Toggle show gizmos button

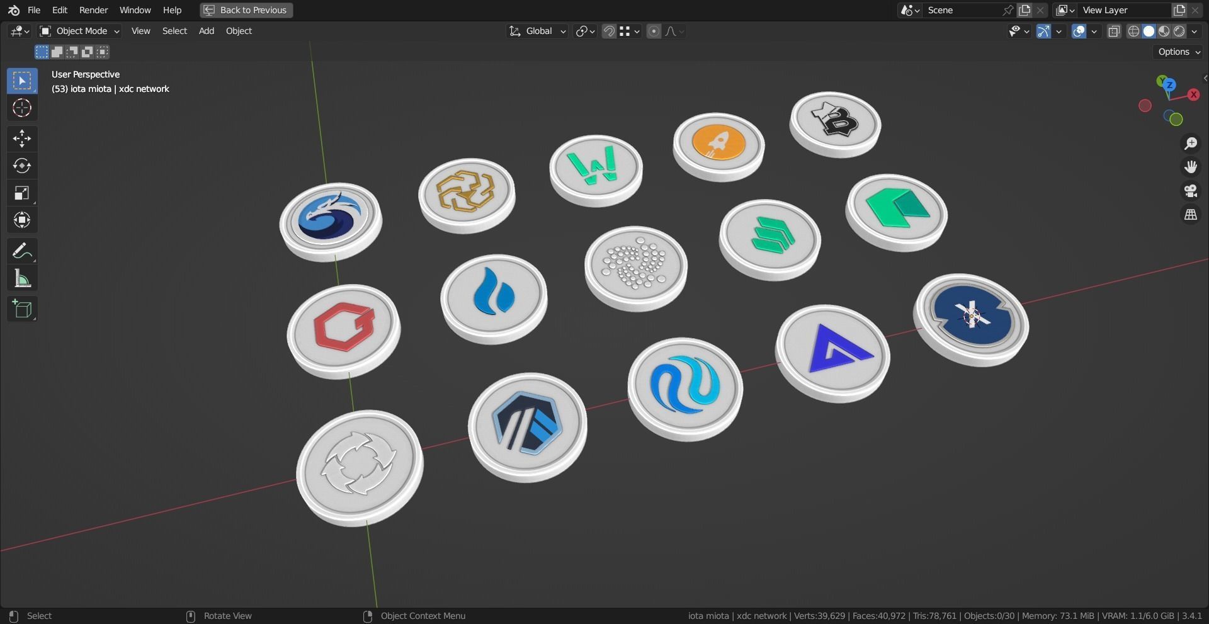coord(1043,31)
